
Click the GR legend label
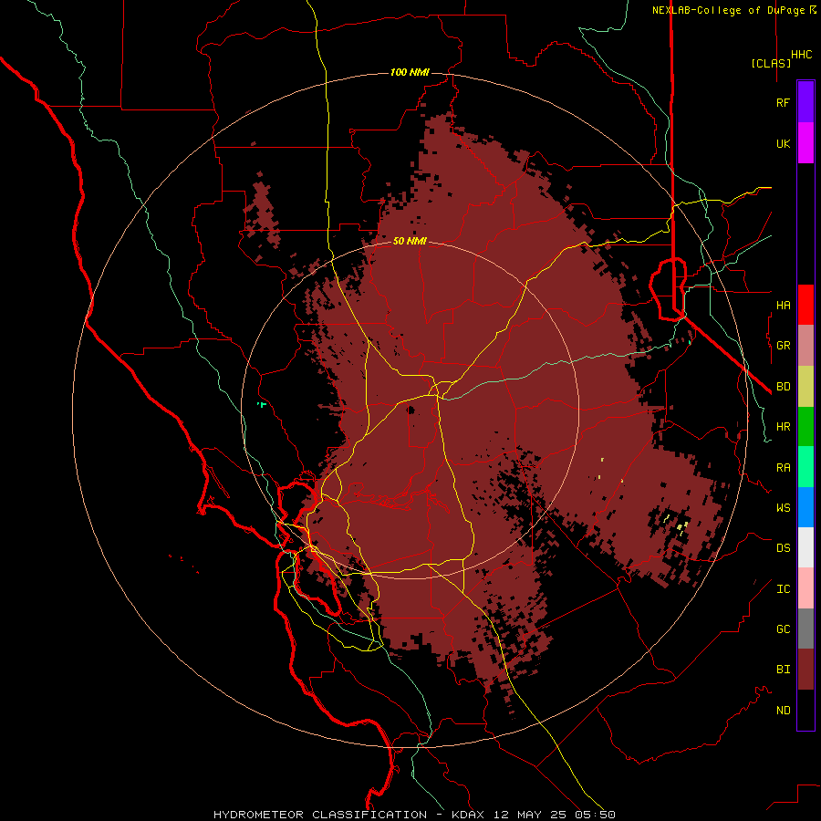point(784,346)
